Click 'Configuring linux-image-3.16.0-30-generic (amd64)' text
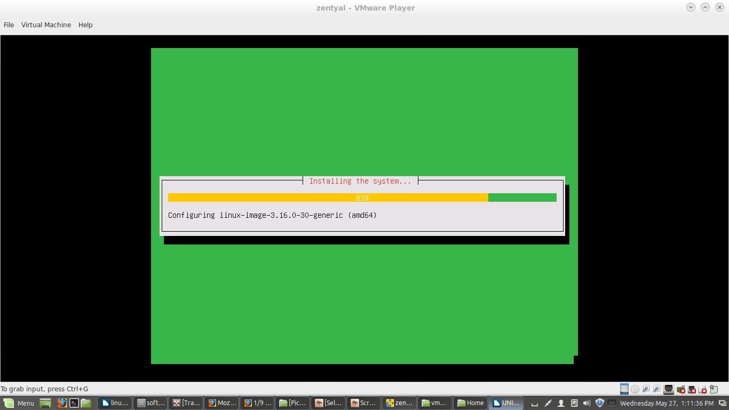729x410 pixels. click(x=272, y=215)
